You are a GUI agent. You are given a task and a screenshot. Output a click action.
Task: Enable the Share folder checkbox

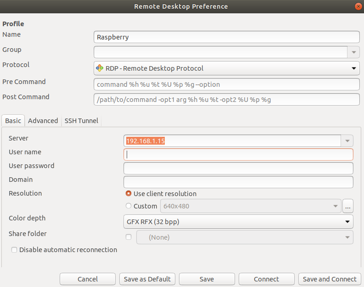pyautogui.click(x=129, y=237)
